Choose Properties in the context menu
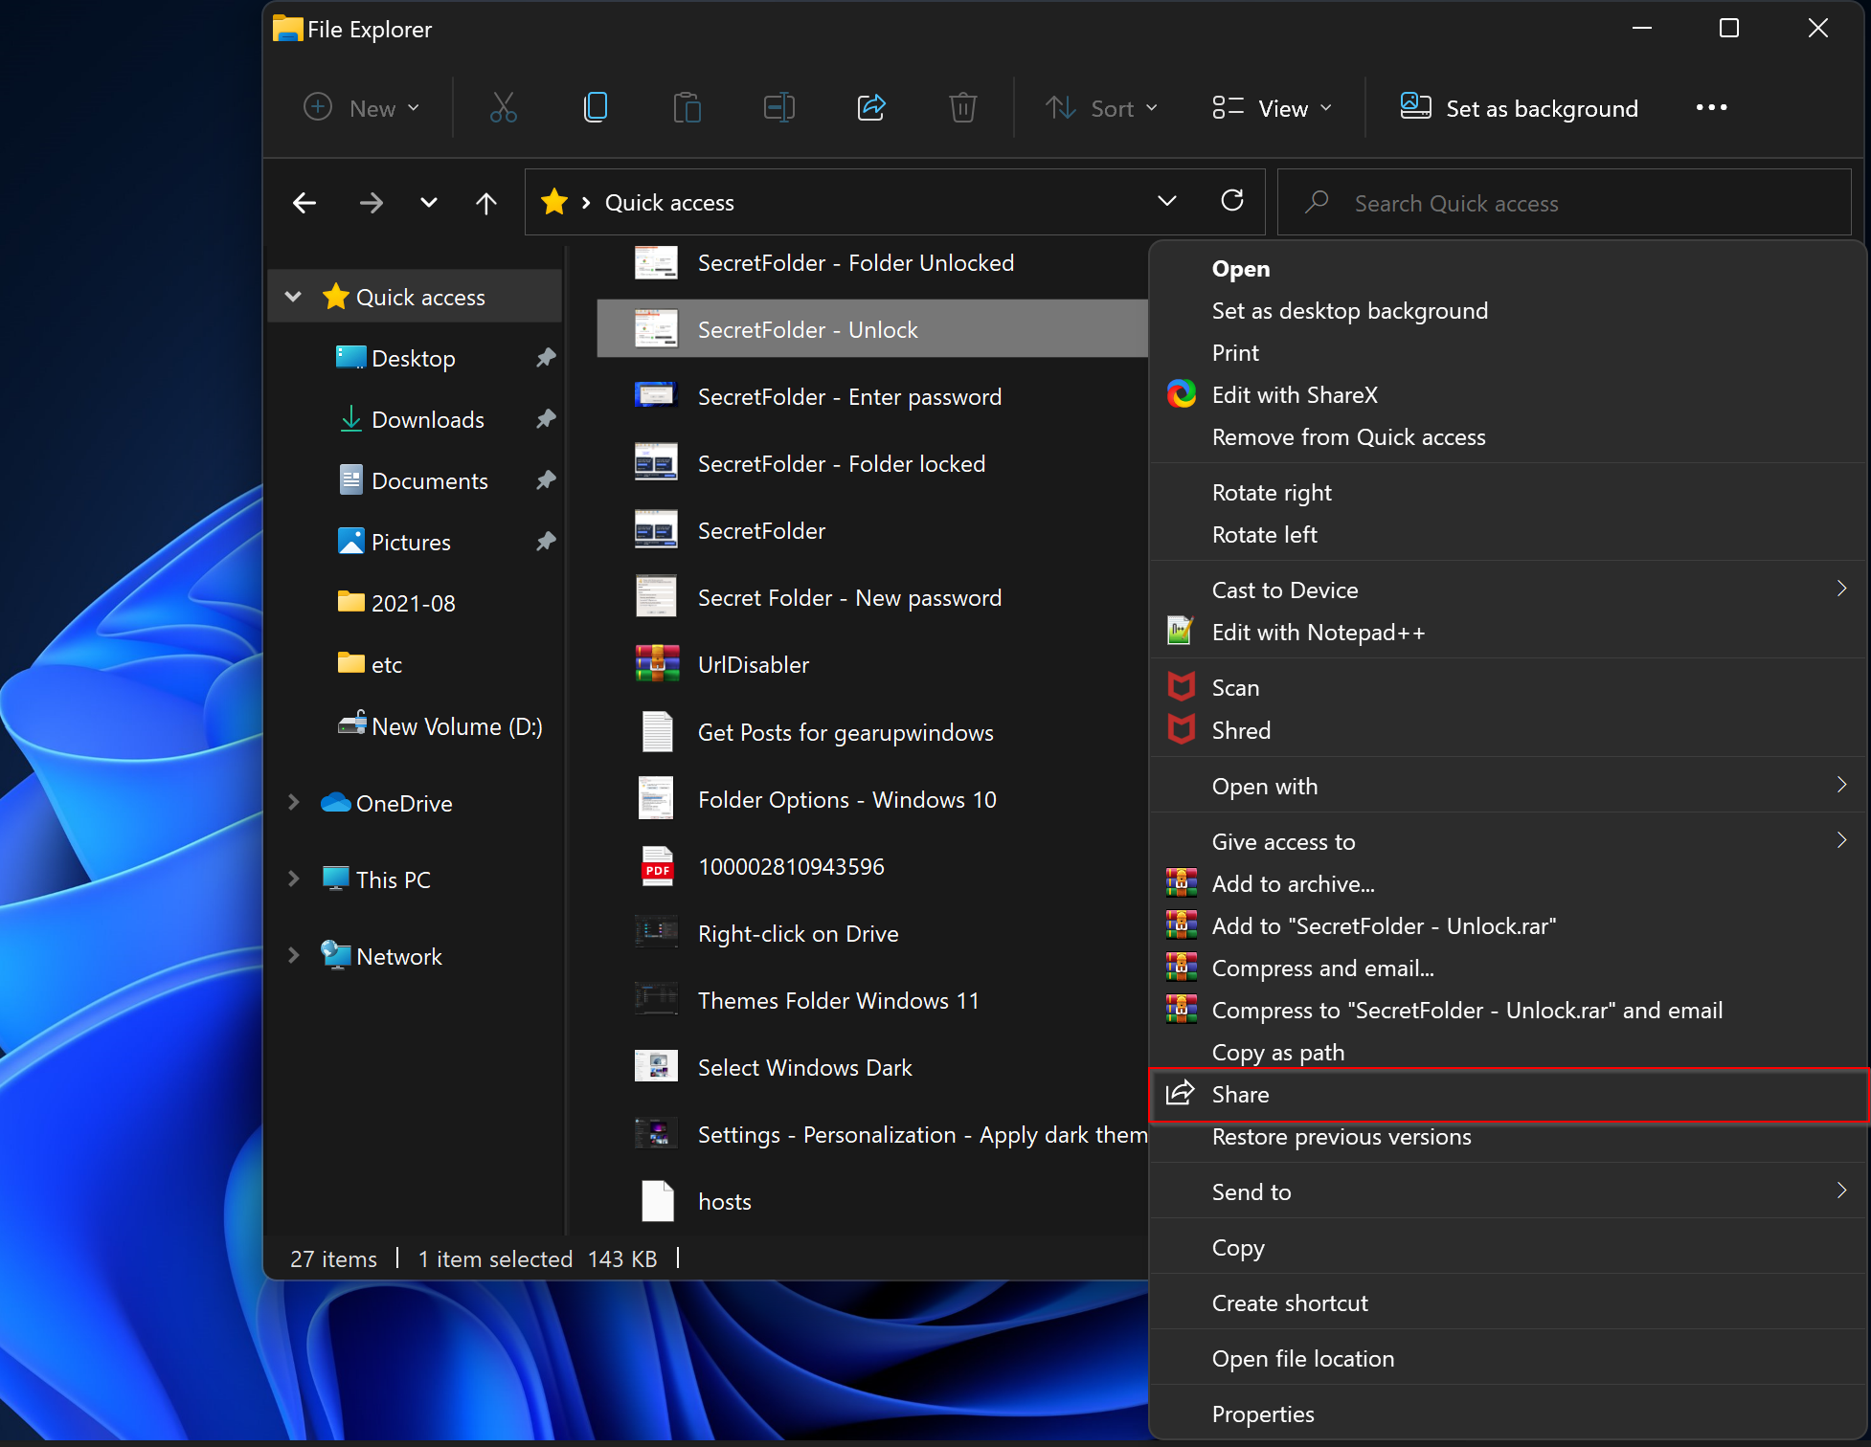The width and height of the screenshot is (1871, 1447). pos(1507,1414)
